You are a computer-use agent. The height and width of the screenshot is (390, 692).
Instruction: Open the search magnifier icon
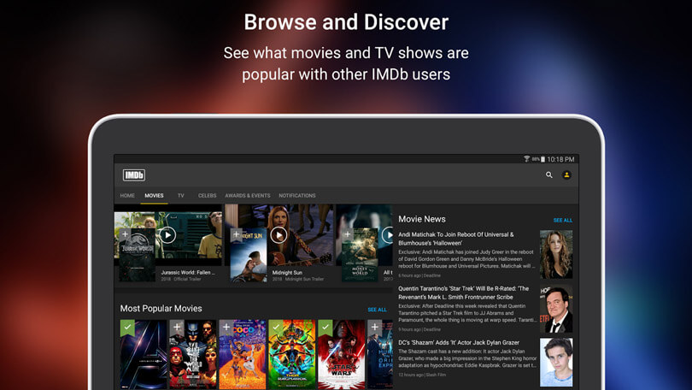pyautogui.click(x=549, y=174)
